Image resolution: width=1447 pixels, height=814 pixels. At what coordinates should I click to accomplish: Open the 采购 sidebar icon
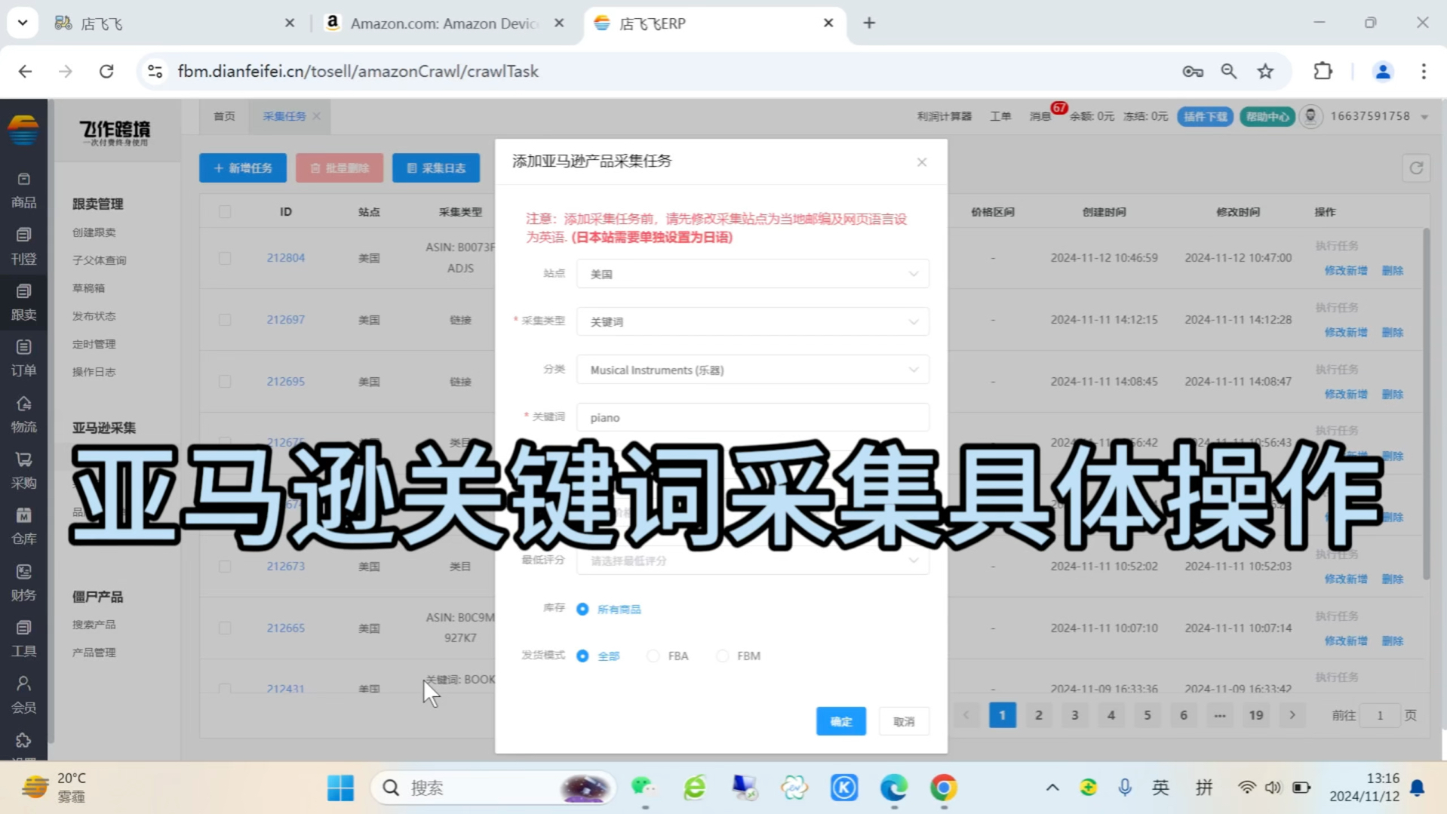coord(23,471)
